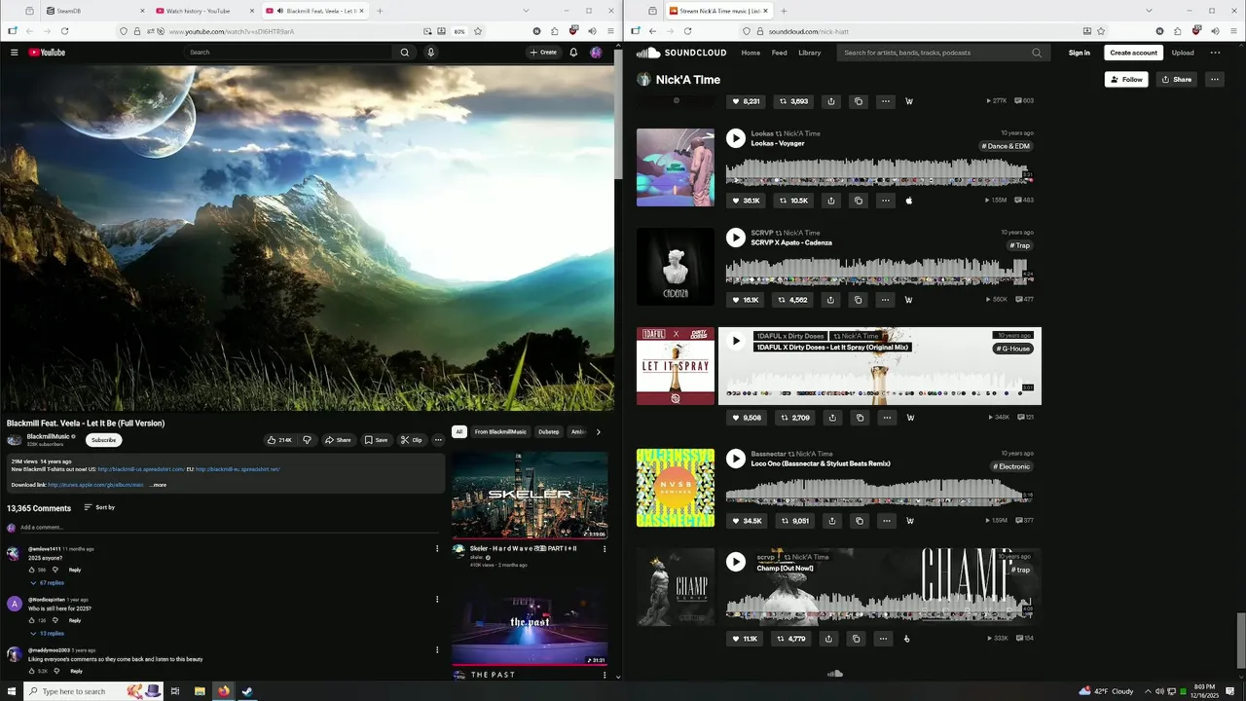
Task: Click YouTube Create button
Action: click(543, 53)
